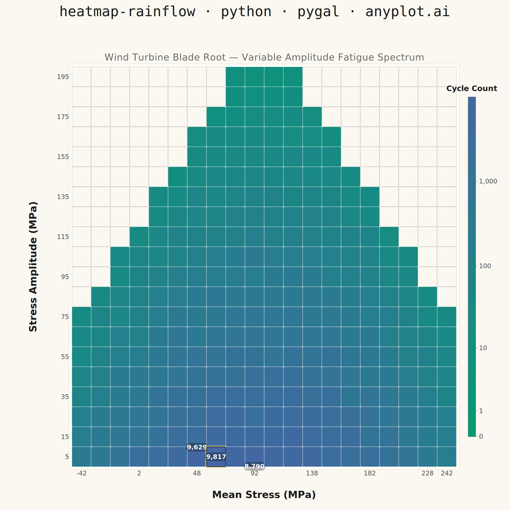Click the 15 y-axis tick label
Viewport: 510px width, 510px height.
[65, 437]
